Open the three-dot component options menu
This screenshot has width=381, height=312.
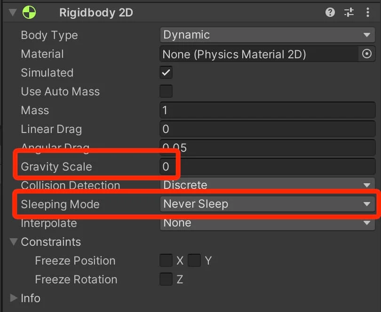tap(368, 13)
